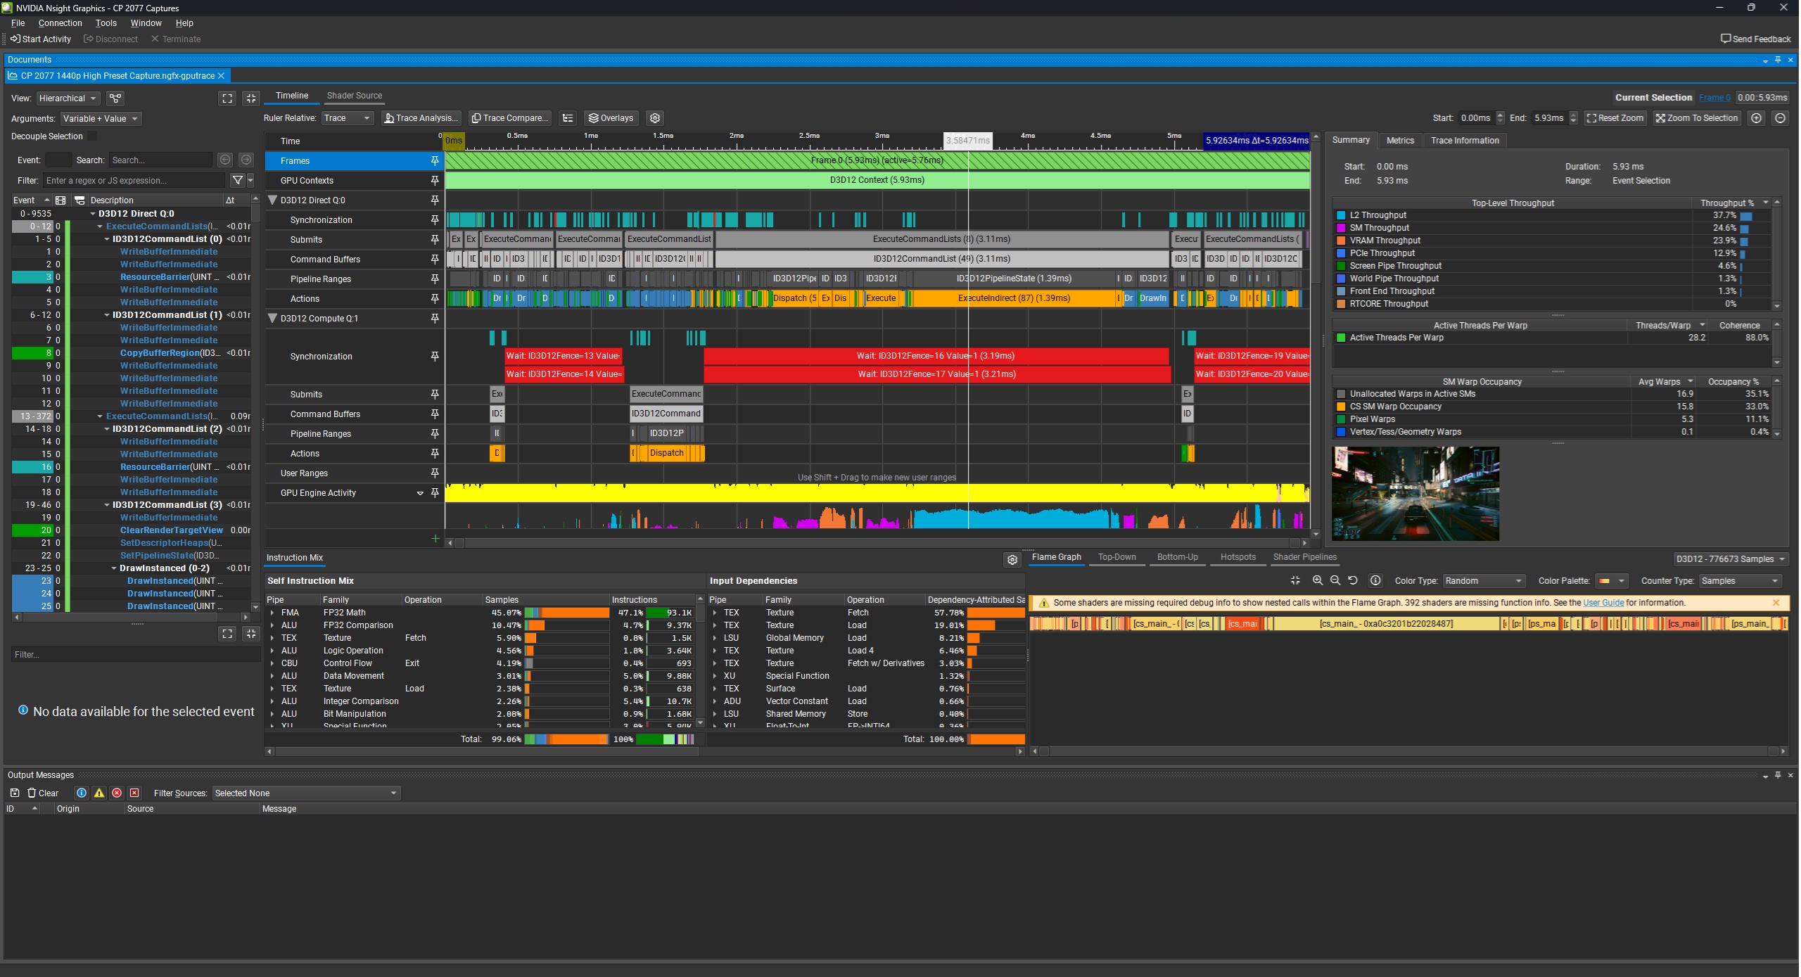Open the Tools menu

point(106,23)
